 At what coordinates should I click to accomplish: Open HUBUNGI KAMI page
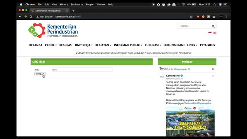tap(174, 45)
